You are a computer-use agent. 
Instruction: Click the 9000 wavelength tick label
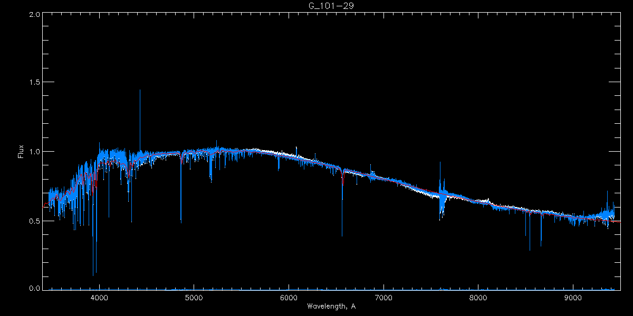point(573,297)
